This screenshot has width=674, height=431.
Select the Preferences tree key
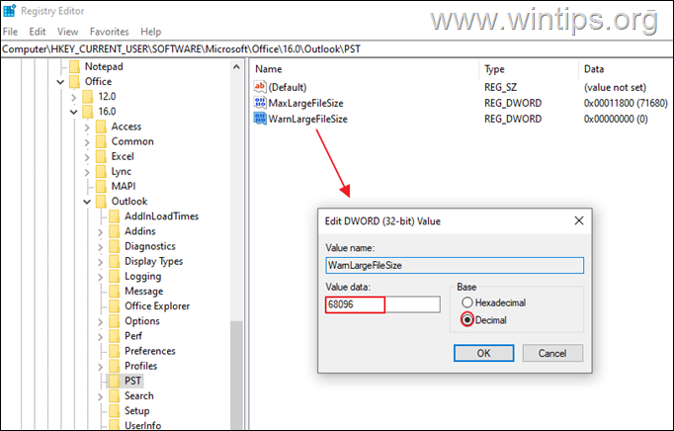coord(150,351)
